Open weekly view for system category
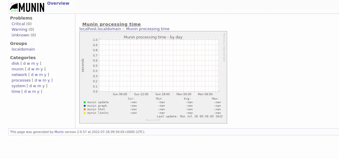Screen dimensions: 339x159 coord(35,86)
